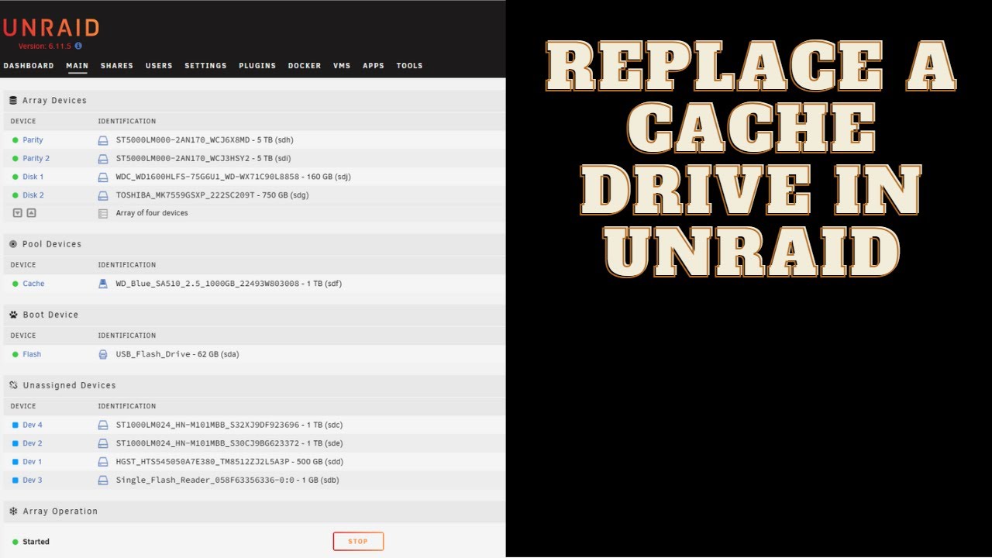Click the Disk 1 drive icon

tap(103, 177)
